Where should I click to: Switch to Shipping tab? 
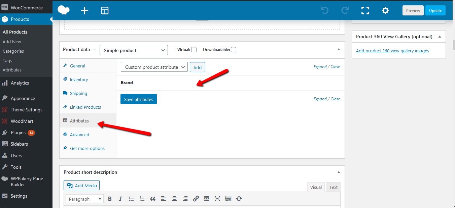coord(88,93)
